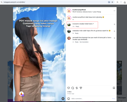The width and height of the screenshot is (127, 102).
Task: Open yannaabii username link
Action: coord(75,38)
